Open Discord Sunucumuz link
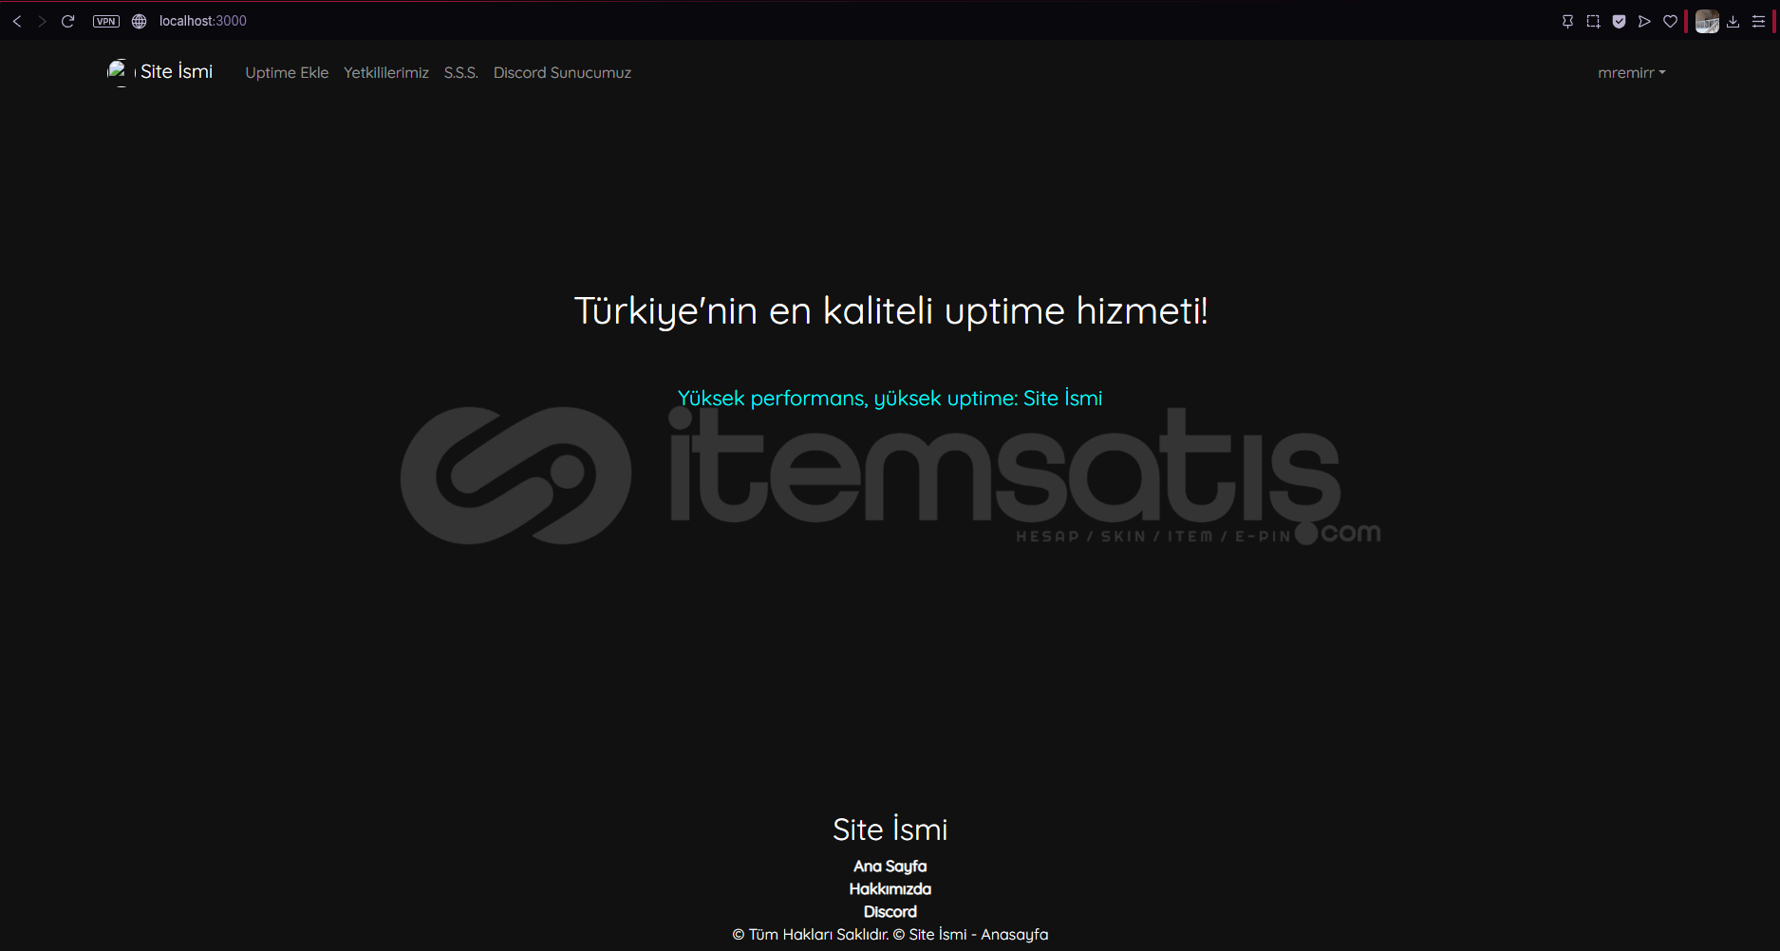1780x951 pixels. (x=562, y=73)
